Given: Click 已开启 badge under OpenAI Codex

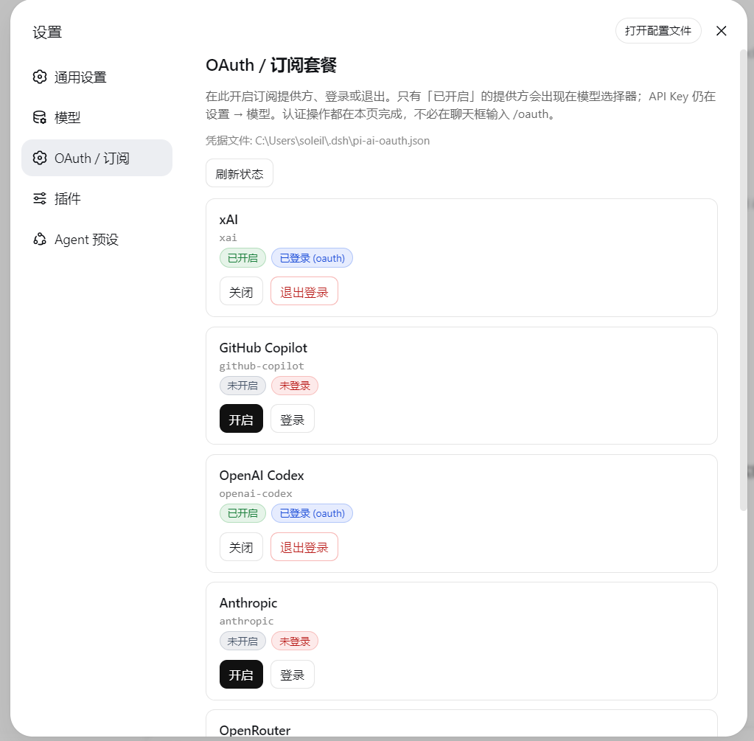Looking at the screenshot, I should [242, 513].
